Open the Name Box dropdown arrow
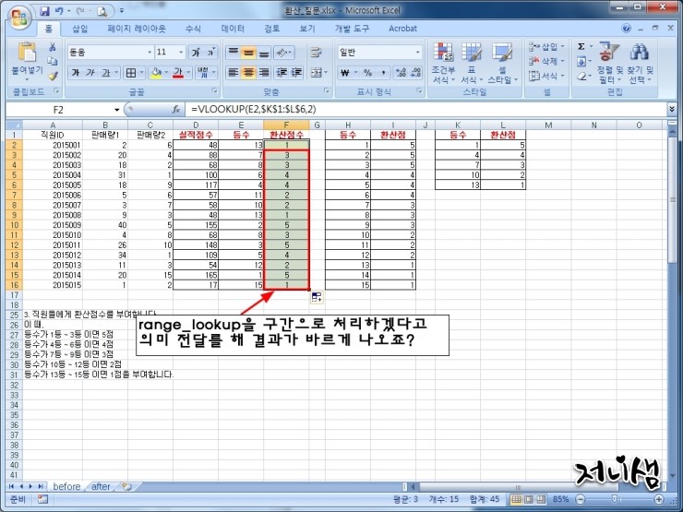The image size is (683, 512). (116, 110)
